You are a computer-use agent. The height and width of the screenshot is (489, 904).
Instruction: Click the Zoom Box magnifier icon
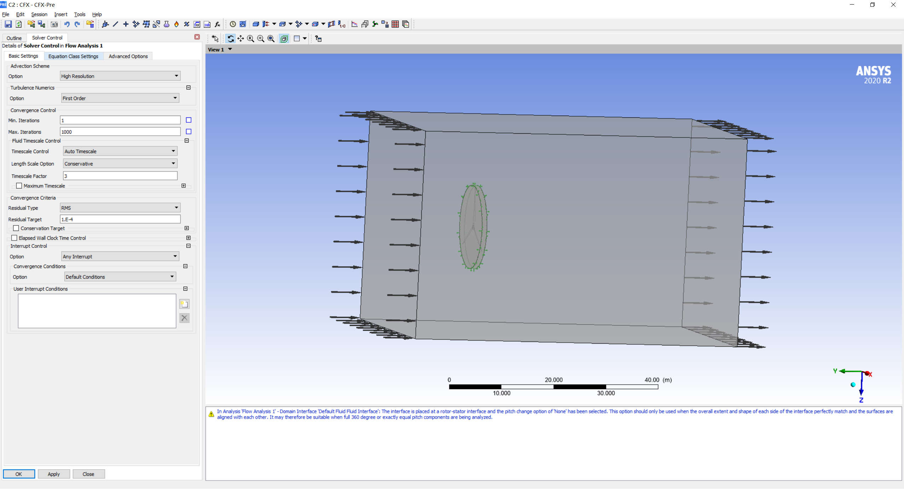261,39
